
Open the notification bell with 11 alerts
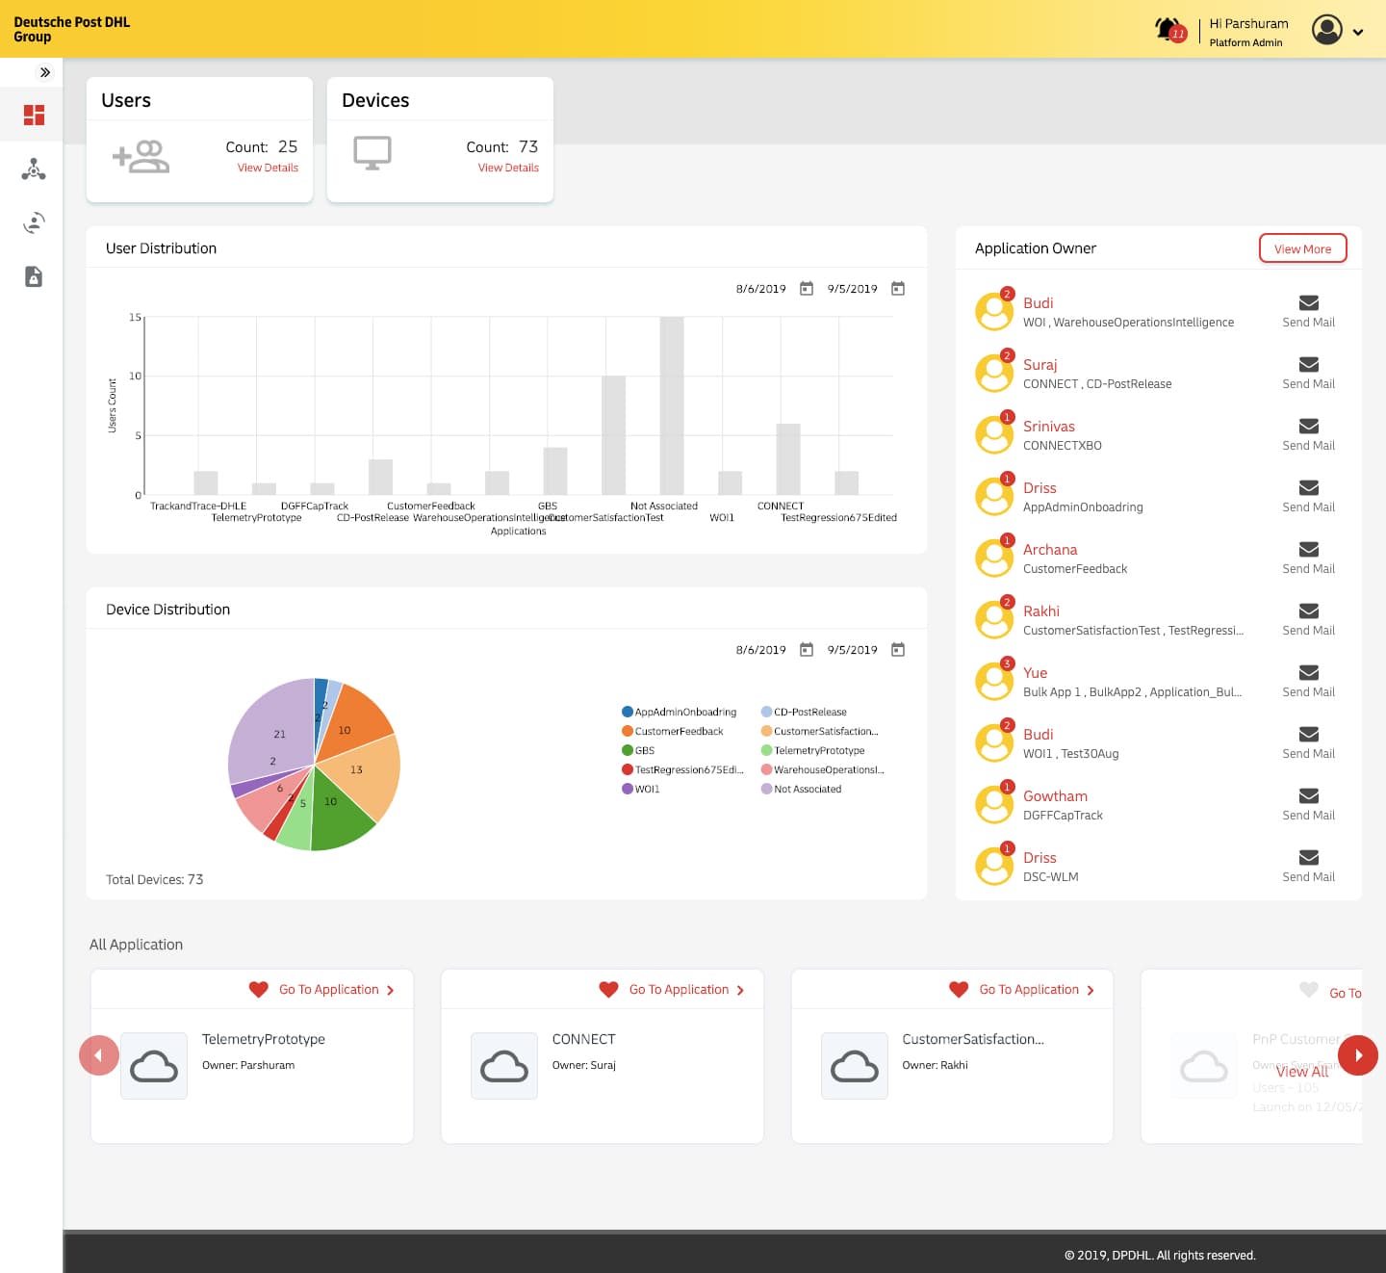click(x=1169, y=30)
